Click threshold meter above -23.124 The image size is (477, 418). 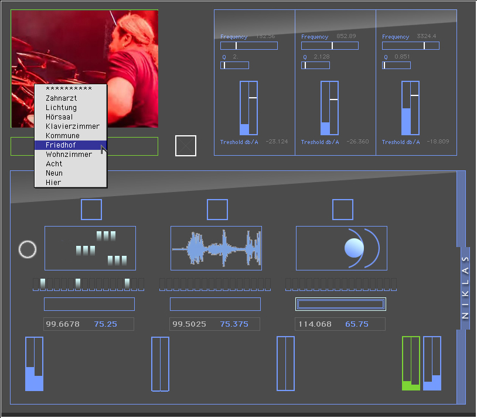pyautogui.click(x=248, y=108)
